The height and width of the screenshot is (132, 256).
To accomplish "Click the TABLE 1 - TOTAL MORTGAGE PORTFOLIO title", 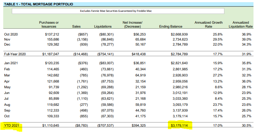I will pyautogui.click(x=39, y=4).
